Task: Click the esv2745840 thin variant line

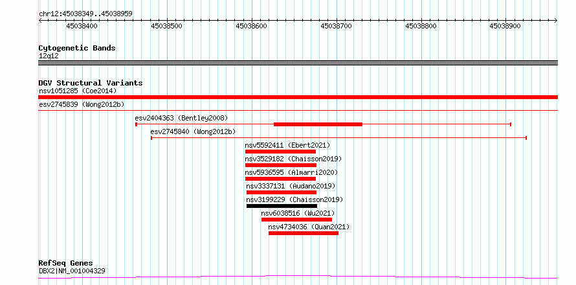Action: pyautogui.click(x=338, y=138)
